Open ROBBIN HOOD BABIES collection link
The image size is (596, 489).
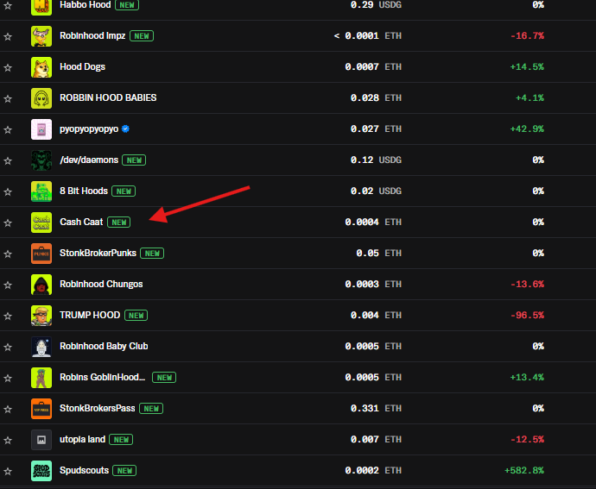click(108, 98)
